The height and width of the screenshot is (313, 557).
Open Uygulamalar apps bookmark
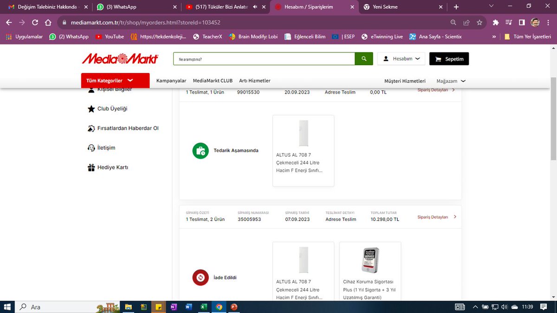(x=24, y=37)
